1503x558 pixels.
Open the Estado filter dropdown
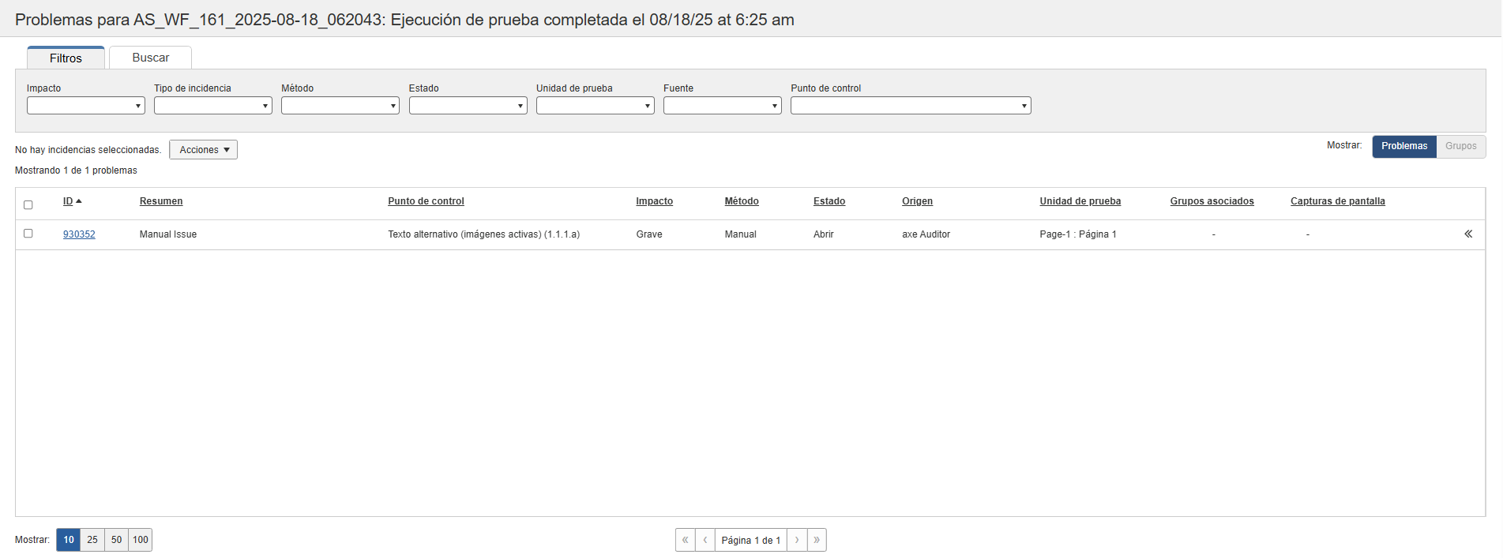pos(468,106)
